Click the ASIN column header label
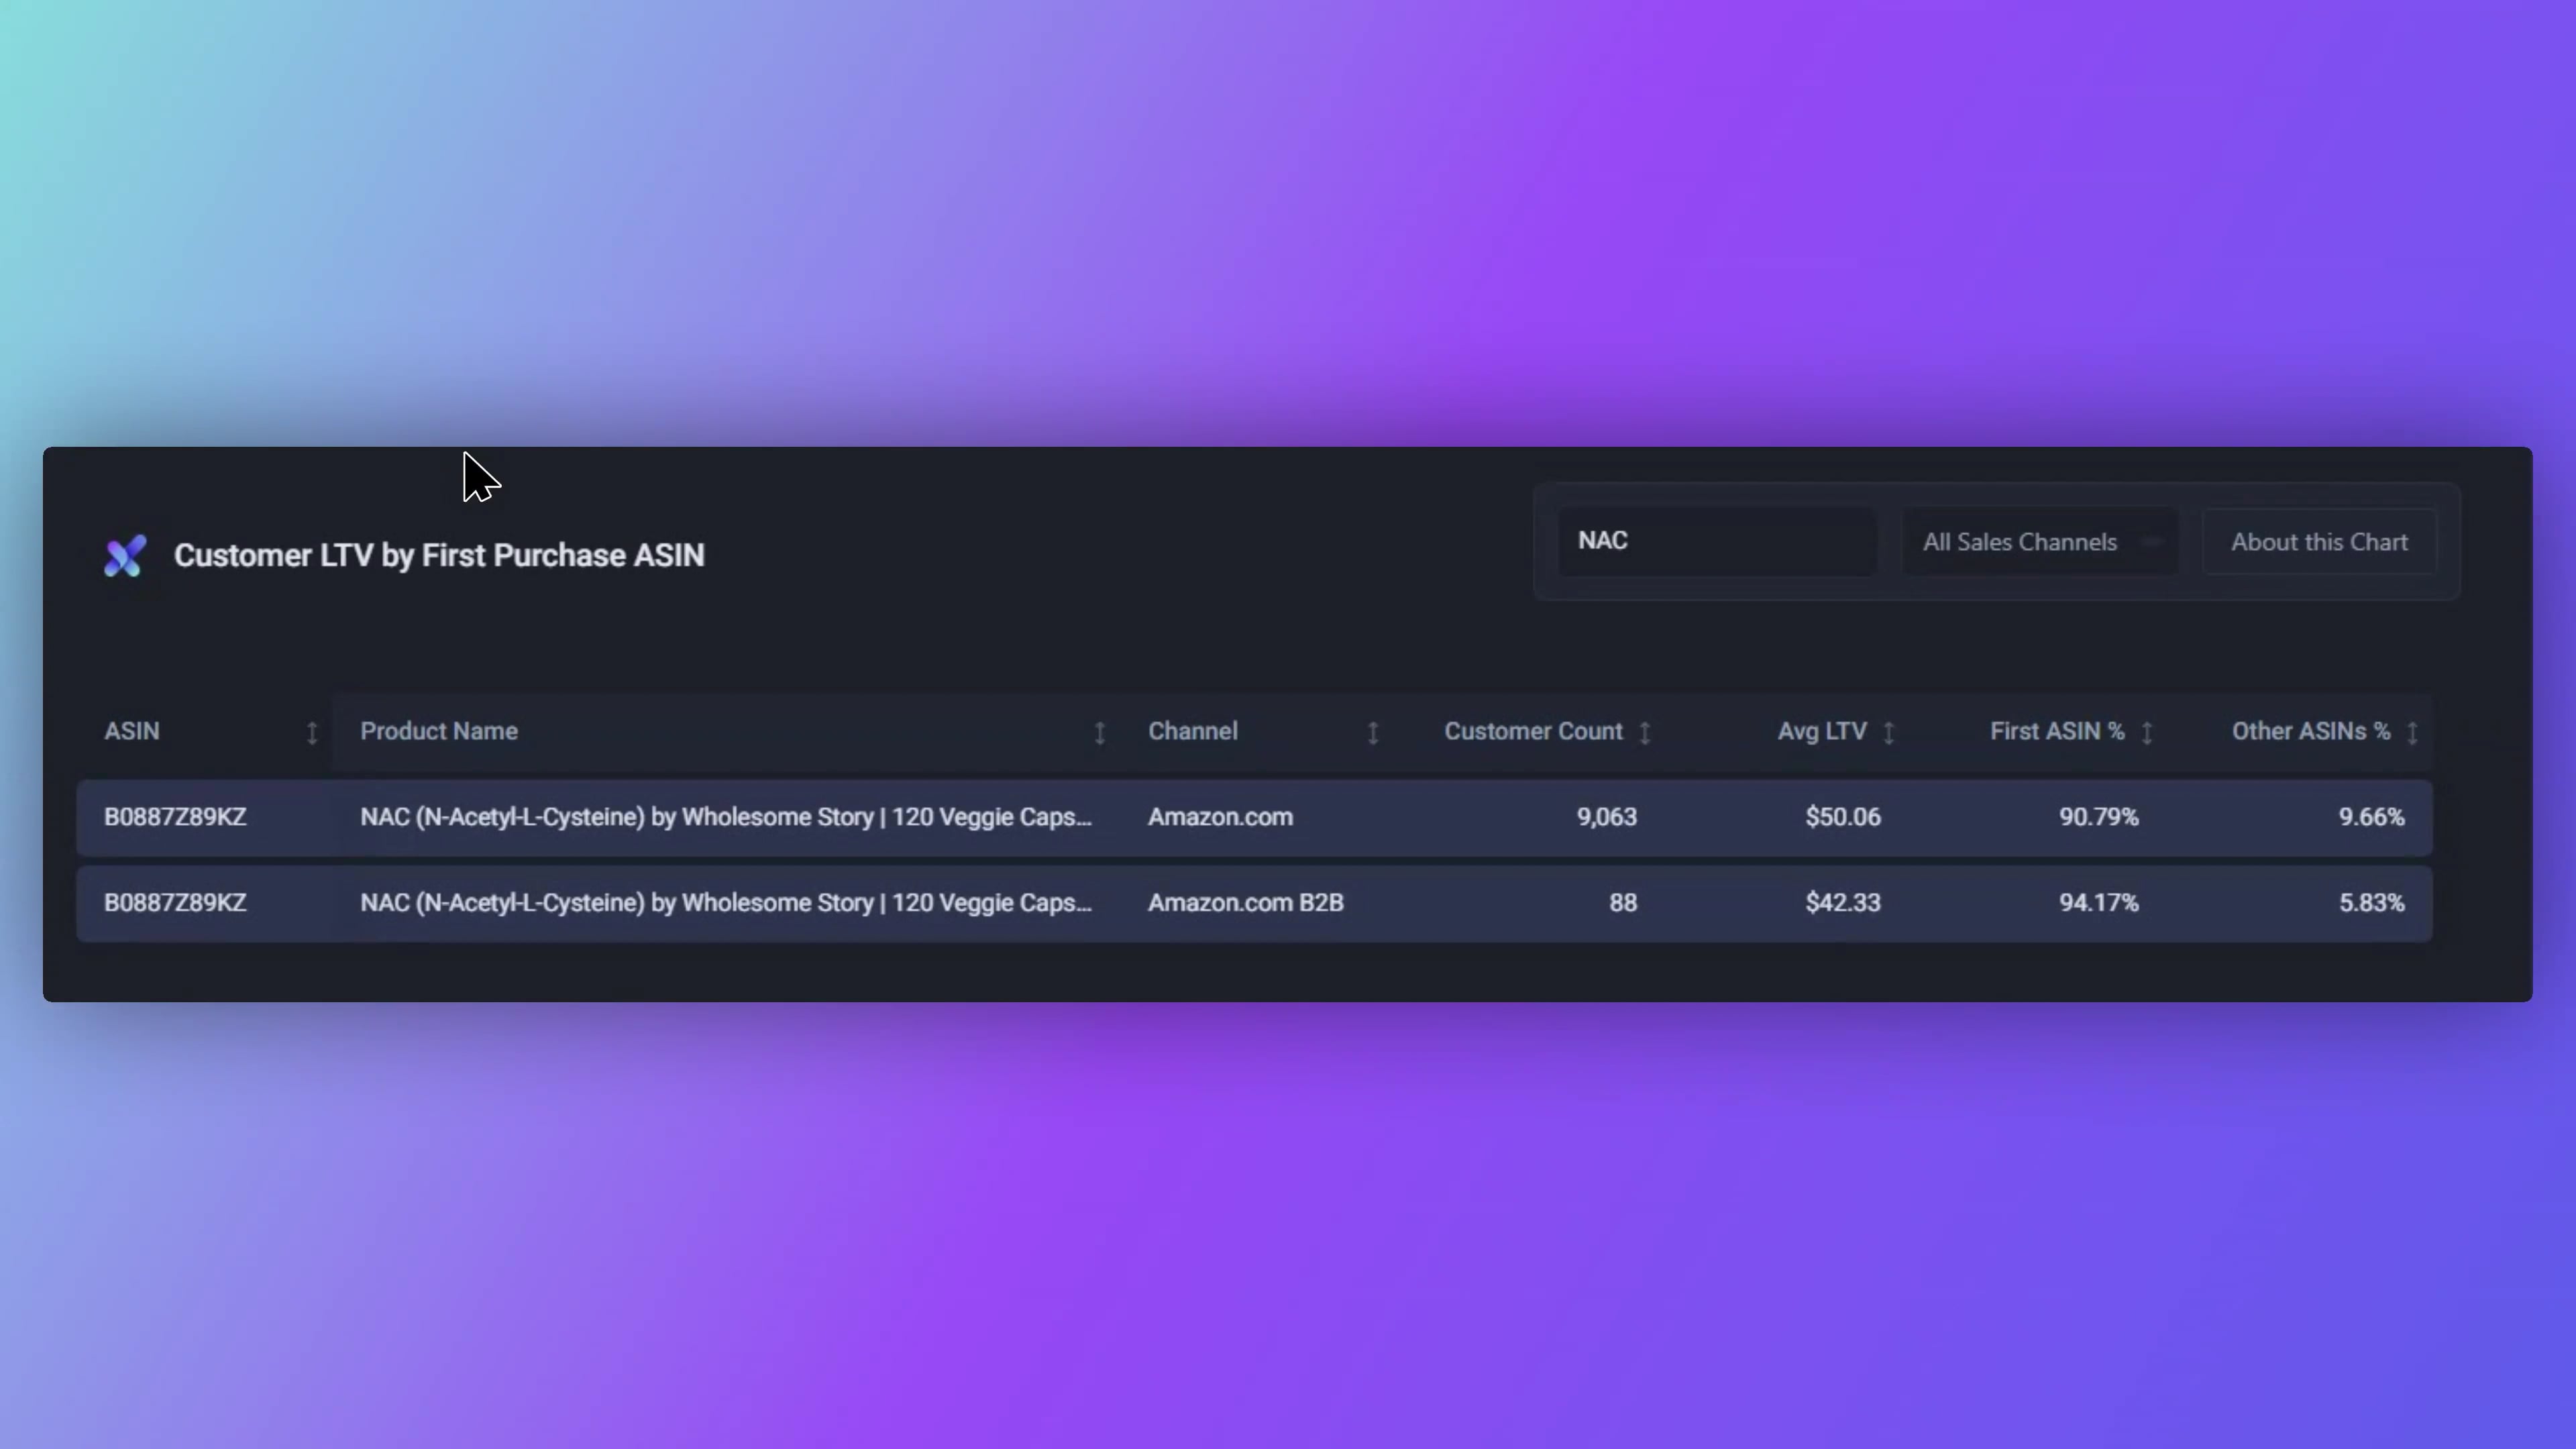 tap(132, 731)
